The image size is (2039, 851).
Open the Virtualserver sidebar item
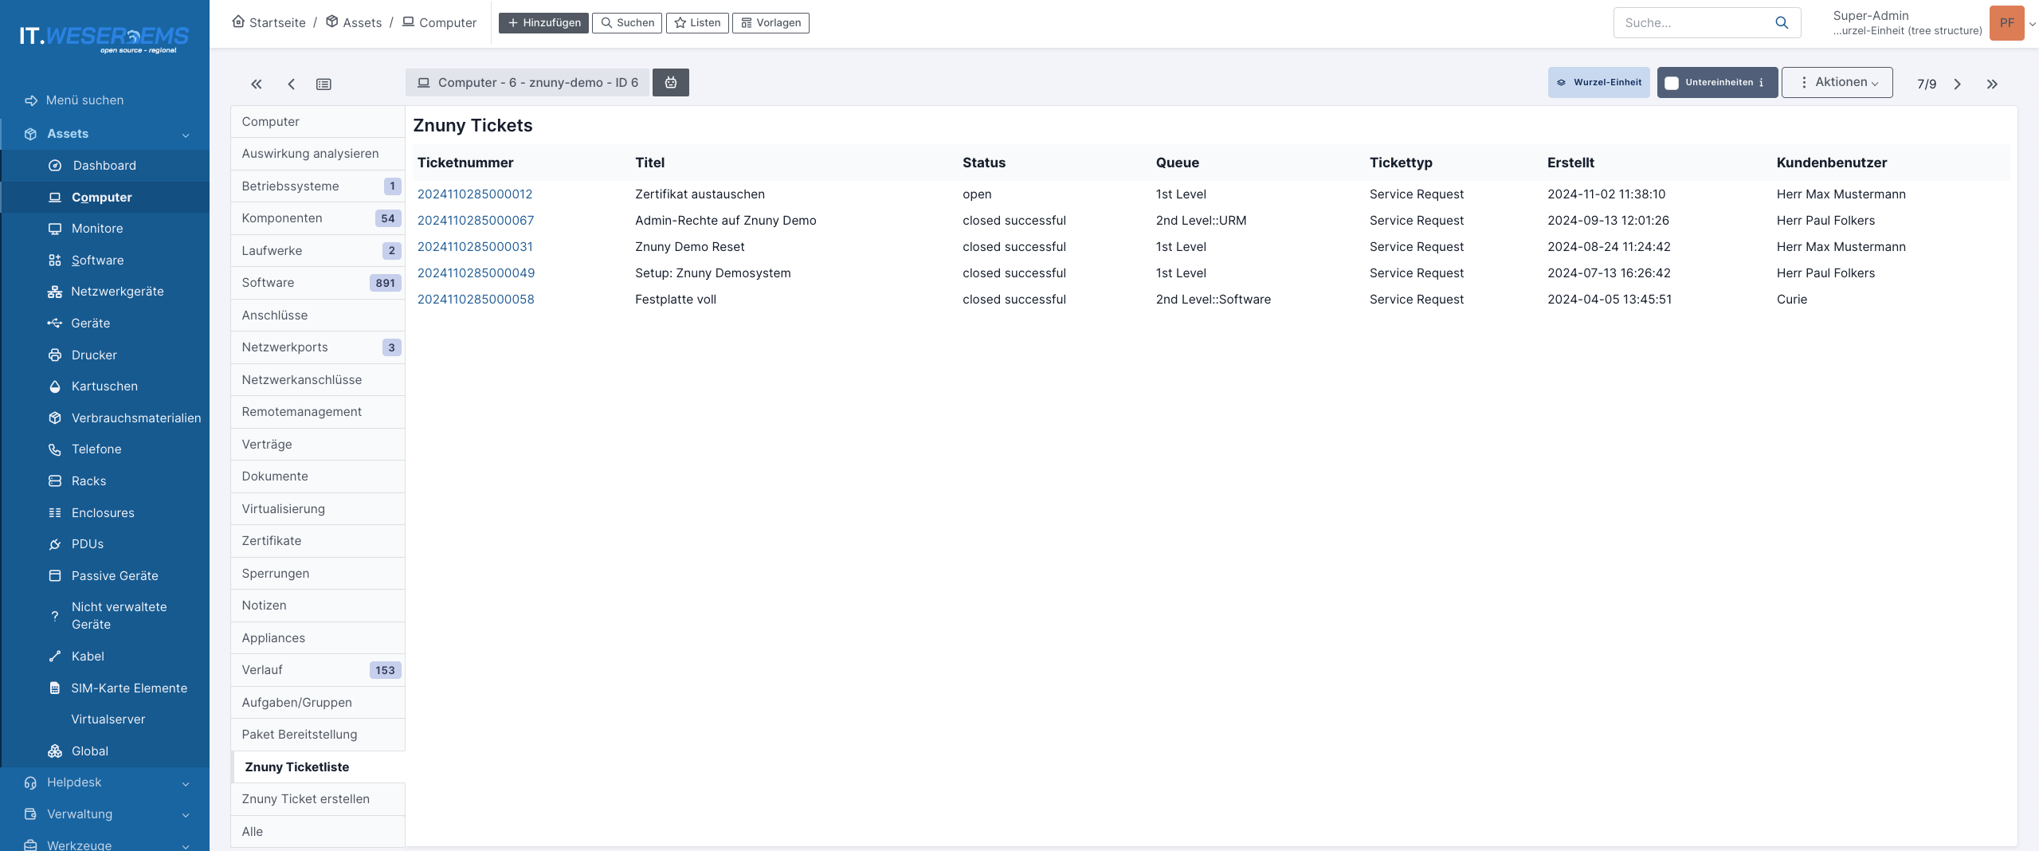point(108,720)
